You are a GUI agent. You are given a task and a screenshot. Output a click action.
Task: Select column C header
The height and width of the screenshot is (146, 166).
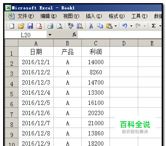pyautogui.click(x=96, y=43)
